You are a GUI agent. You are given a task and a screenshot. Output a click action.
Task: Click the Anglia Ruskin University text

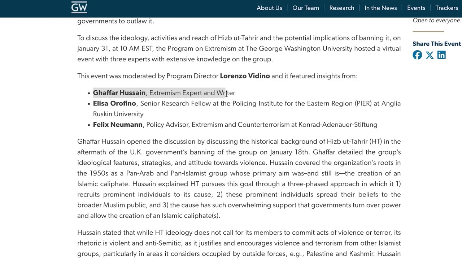118,114
